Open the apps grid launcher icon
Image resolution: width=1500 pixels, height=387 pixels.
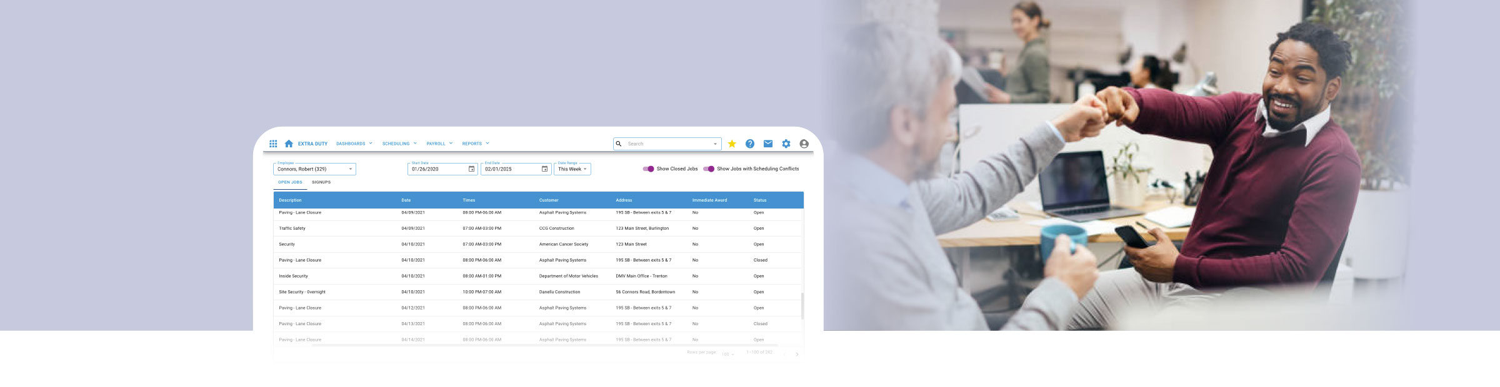(273, 144)
